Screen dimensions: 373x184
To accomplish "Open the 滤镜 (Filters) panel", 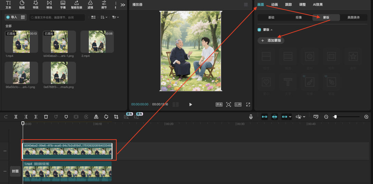I will 90,4.
